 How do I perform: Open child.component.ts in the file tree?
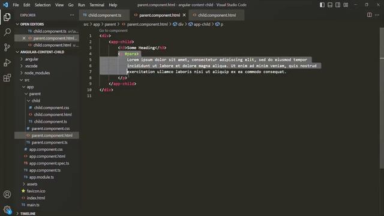tap(50, 121)
